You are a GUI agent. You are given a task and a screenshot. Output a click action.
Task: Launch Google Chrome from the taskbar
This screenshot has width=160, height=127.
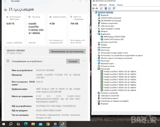tap(48, 124)
